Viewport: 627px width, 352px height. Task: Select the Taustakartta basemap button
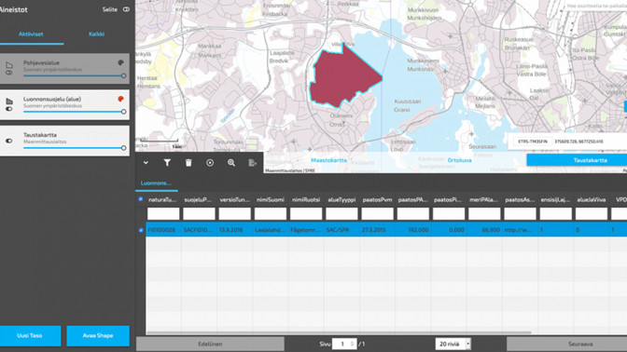[577, 160]
